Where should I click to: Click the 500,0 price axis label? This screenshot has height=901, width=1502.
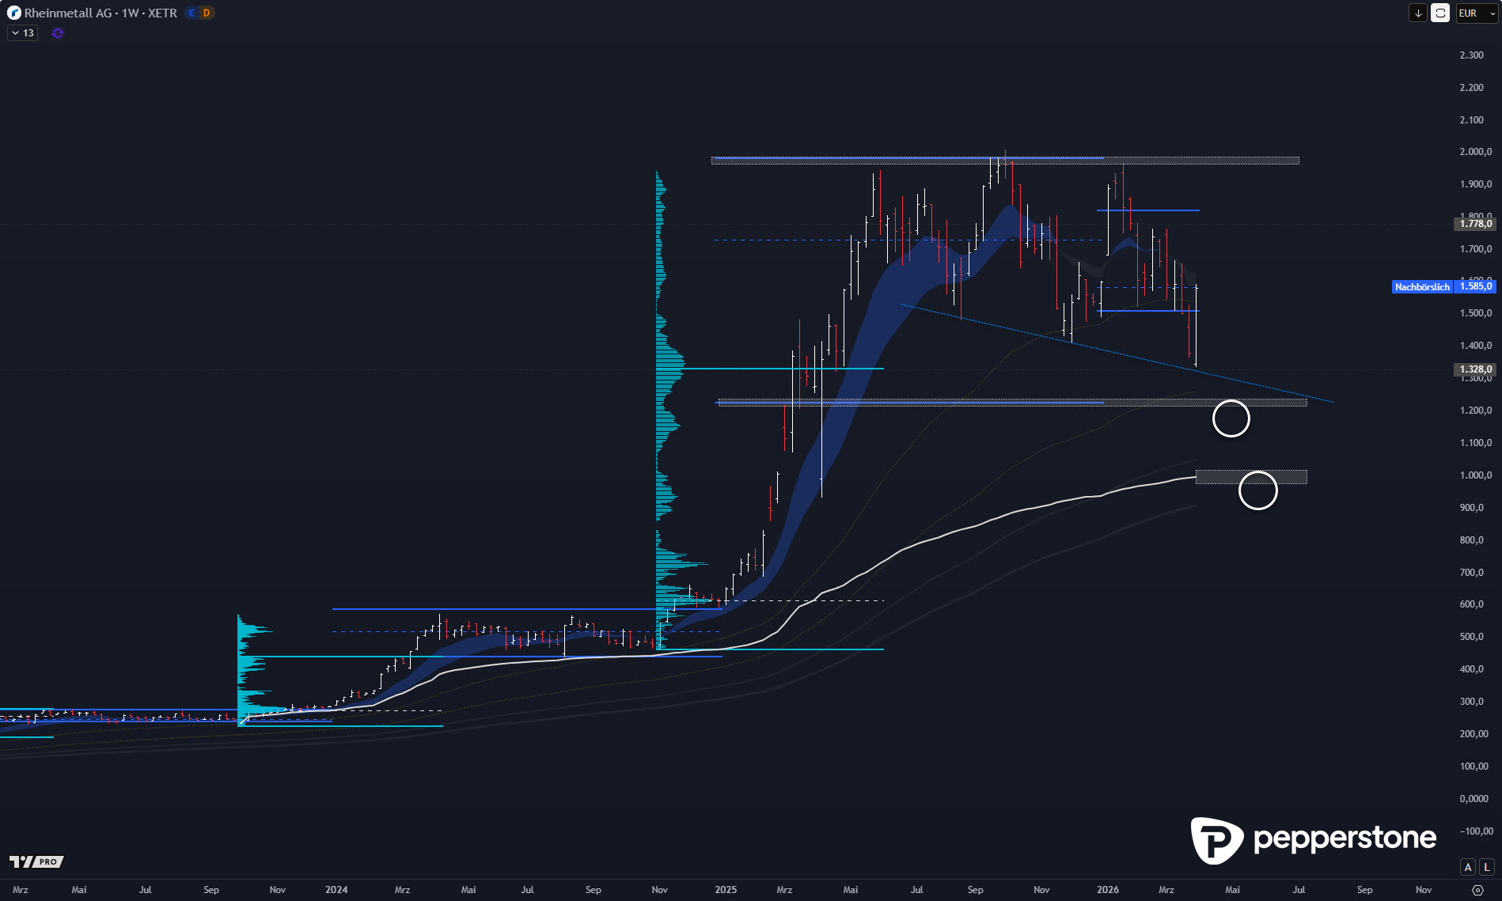[1472, 637]
